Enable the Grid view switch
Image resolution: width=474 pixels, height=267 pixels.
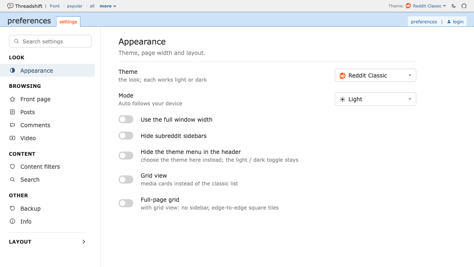point(126,179)
